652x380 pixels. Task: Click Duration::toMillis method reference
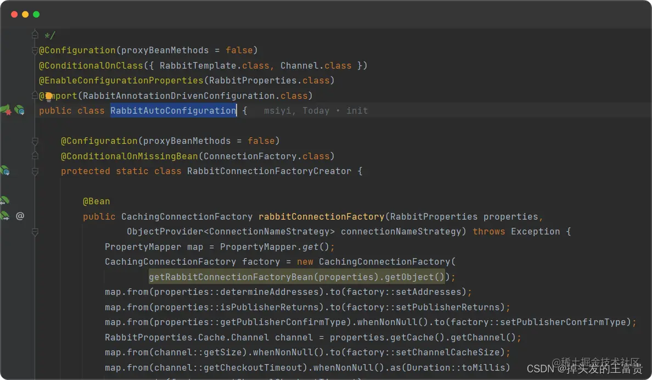pos(456,367)
